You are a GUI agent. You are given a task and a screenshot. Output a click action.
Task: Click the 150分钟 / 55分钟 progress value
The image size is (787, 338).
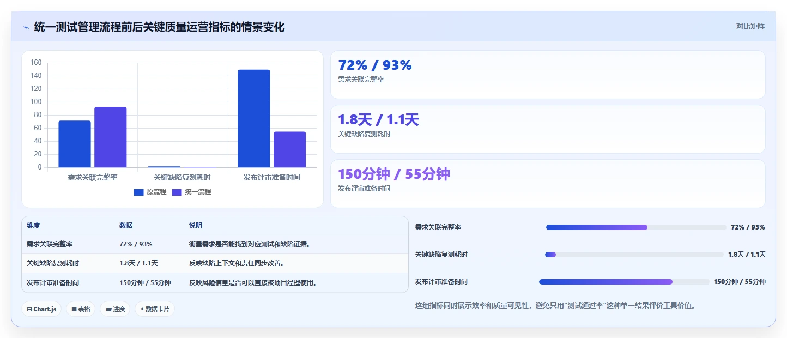(740, 282)
